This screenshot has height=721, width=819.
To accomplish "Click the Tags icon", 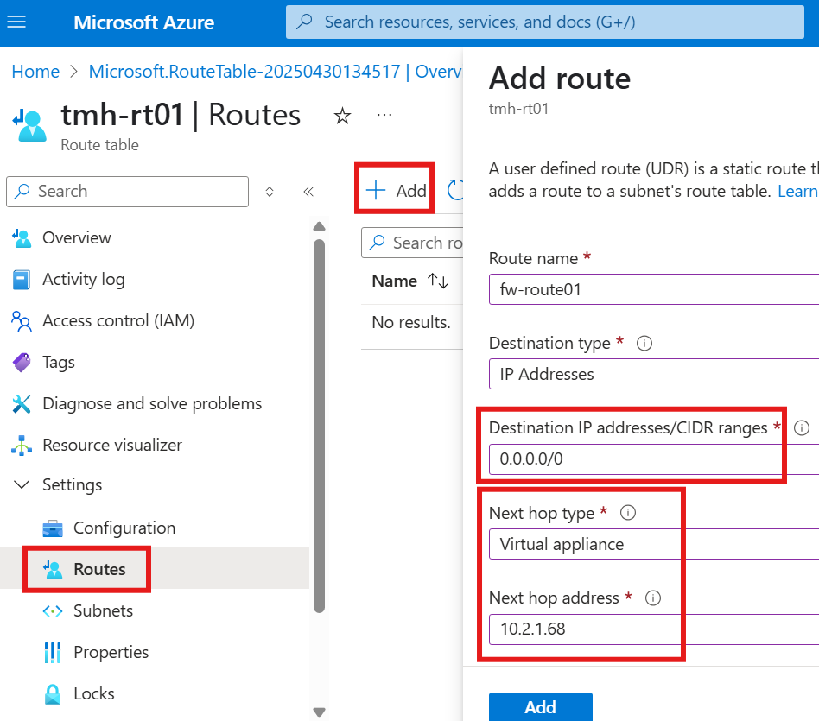I will (22, 363).
